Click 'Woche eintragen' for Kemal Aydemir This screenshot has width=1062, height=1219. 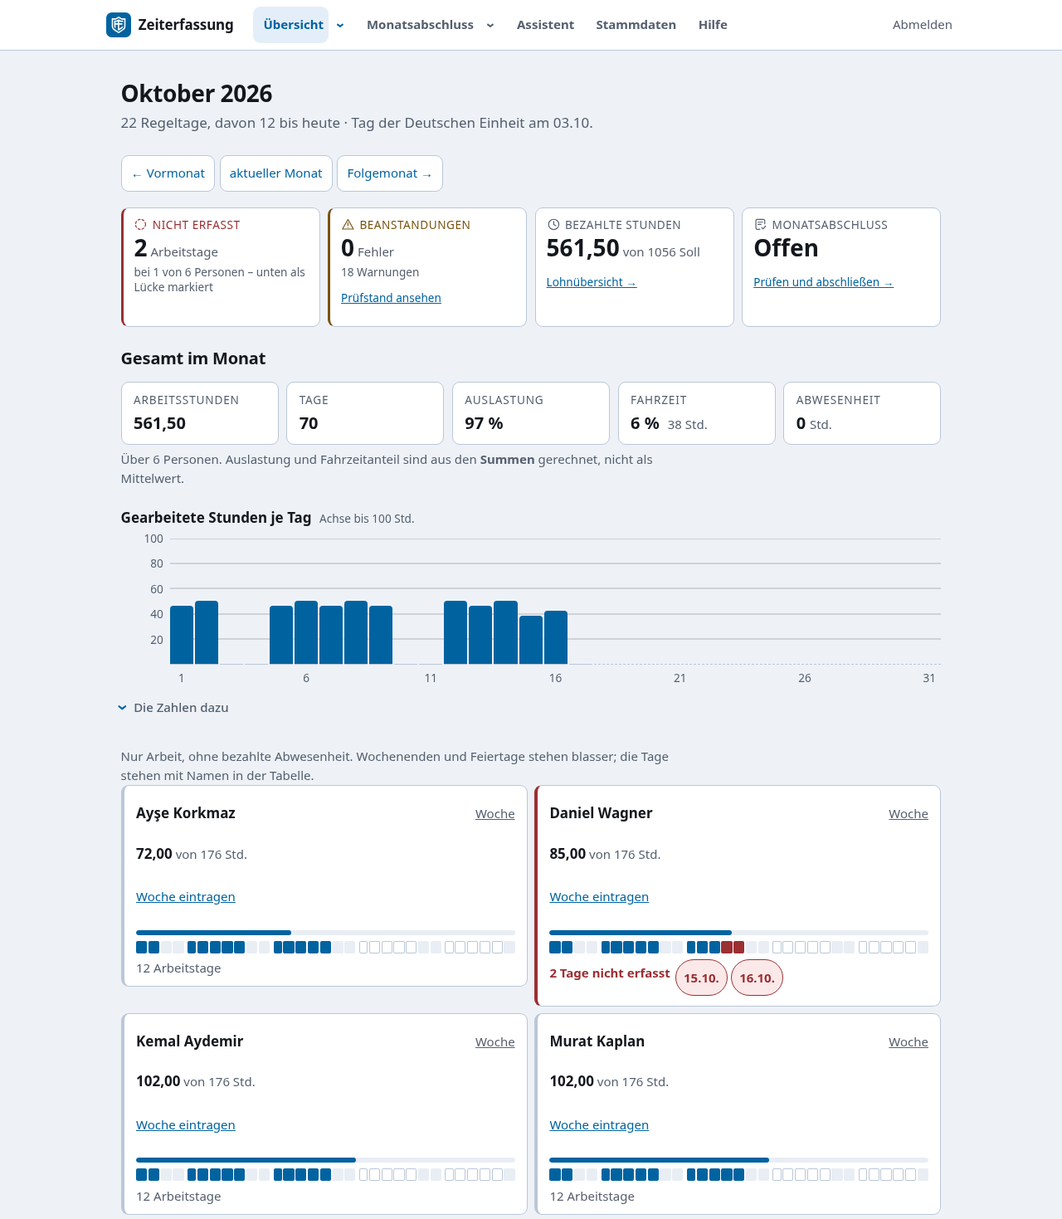pyautogui.click(x=186, y=1125)
